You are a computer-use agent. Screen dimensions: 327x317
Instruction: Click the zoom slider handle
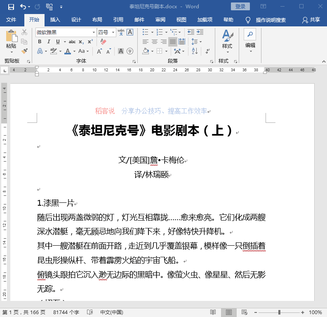click(279, 312)
